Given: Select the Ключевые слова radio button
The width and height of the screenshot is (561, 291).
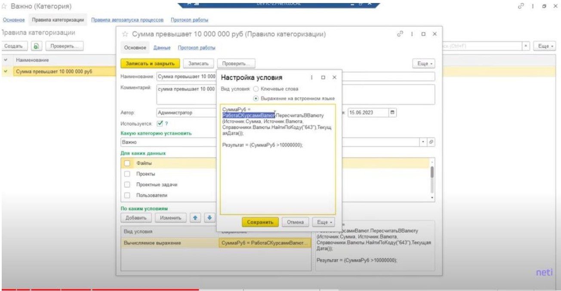Looking at the screenshot, I should click(x=256, y=89).
